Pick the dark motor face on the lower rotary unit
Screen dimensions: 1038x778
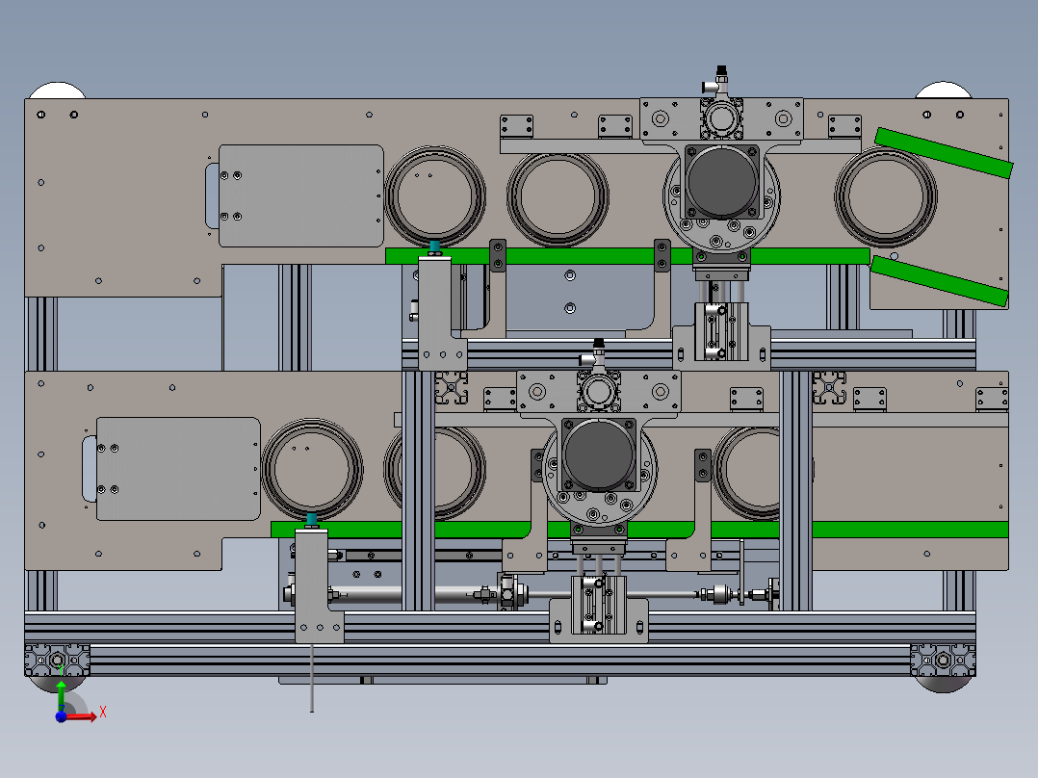(599, 454)
